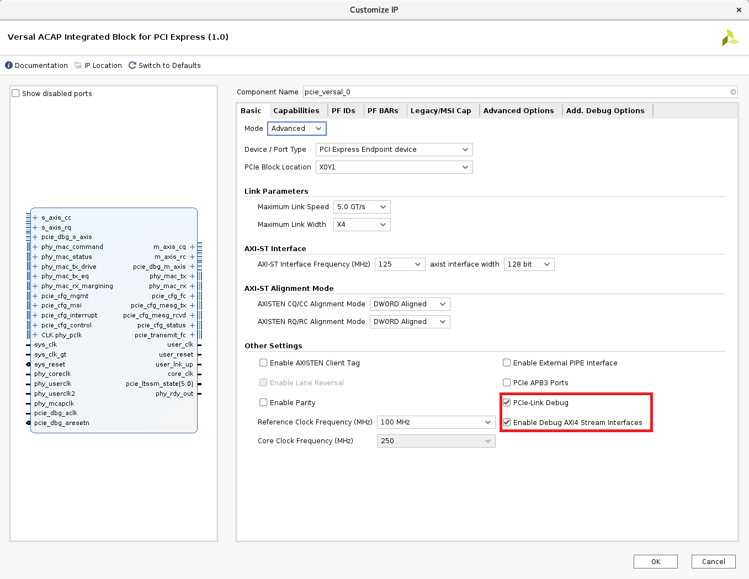This screenshot has width=749, height=579.
Task: Expand the pcie_cfg_mesg_rcvd output port
Action: 192,316
